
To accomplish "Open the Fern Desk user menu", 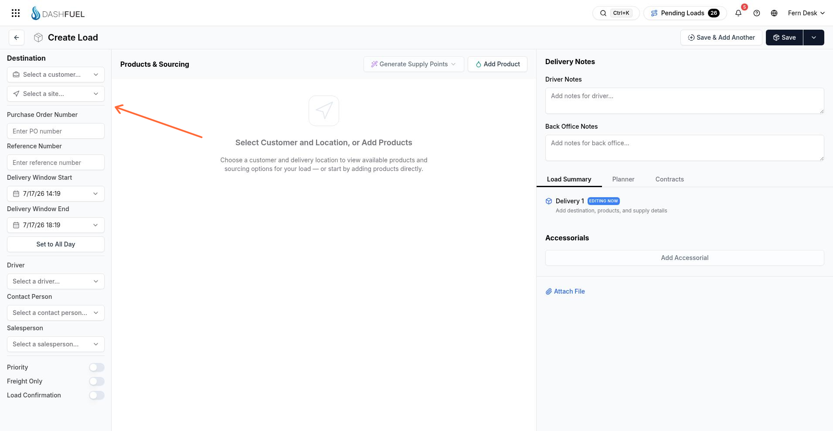I will (x=806, y=13).
